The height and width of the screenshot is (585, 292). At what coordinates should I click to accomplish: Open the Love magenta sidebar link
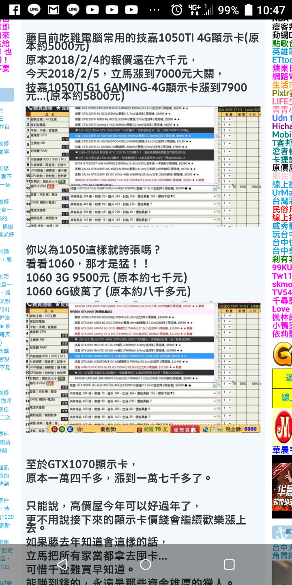(x=281, y=309)
